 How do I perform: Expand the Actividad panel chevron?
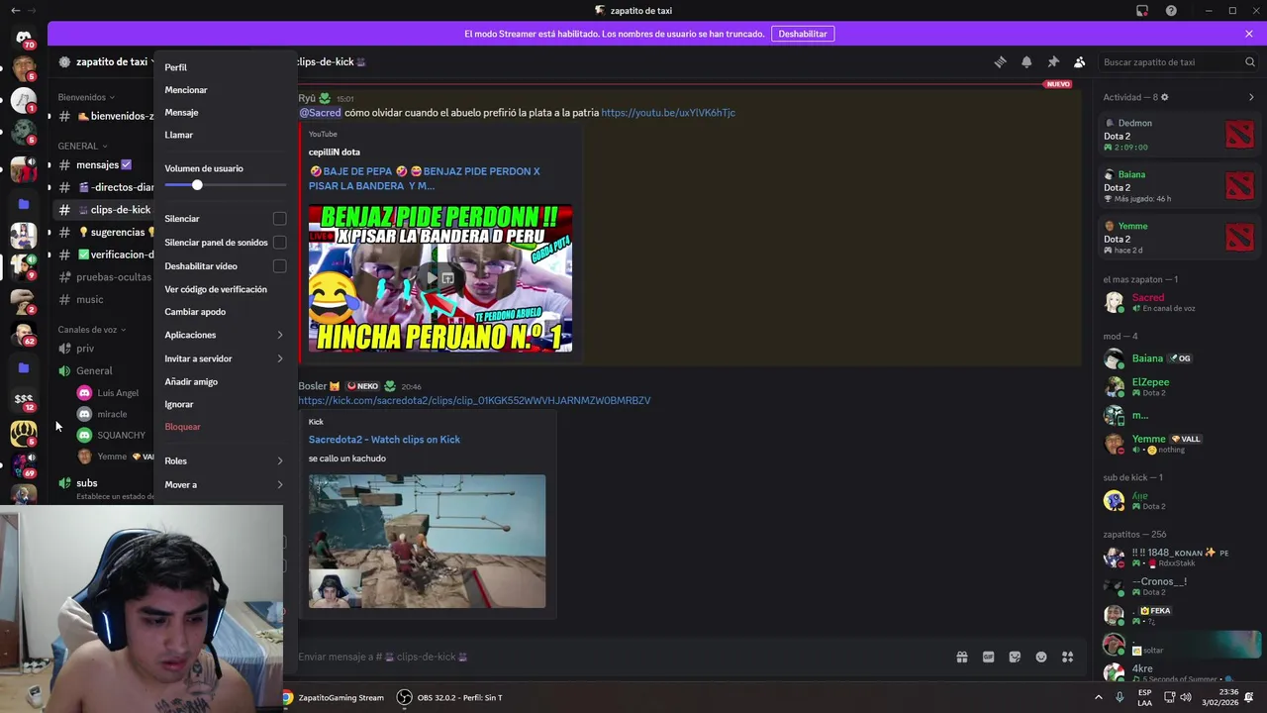(1251, 97)
